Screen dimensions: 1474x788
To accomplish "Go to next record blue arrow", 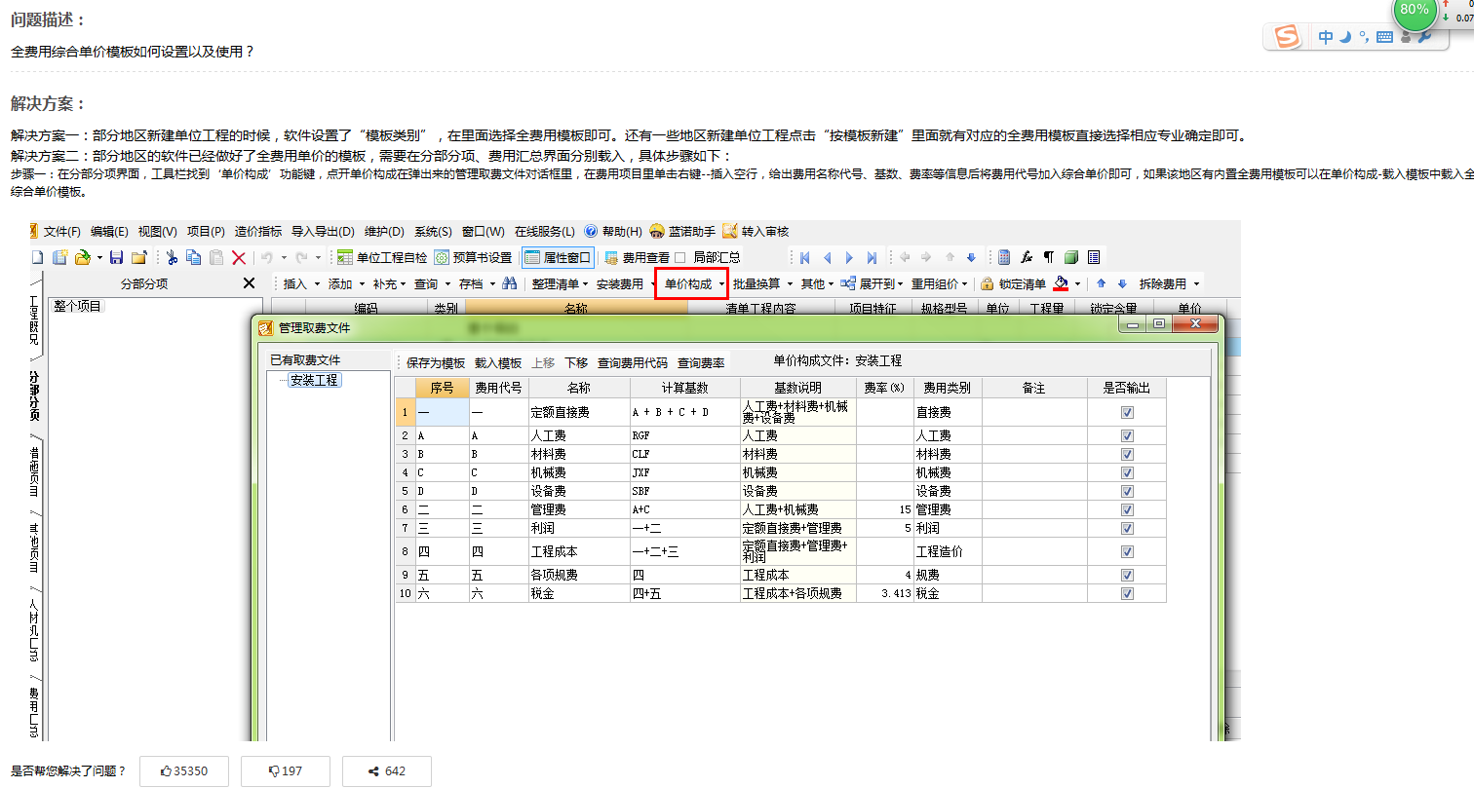I will 849,257.
